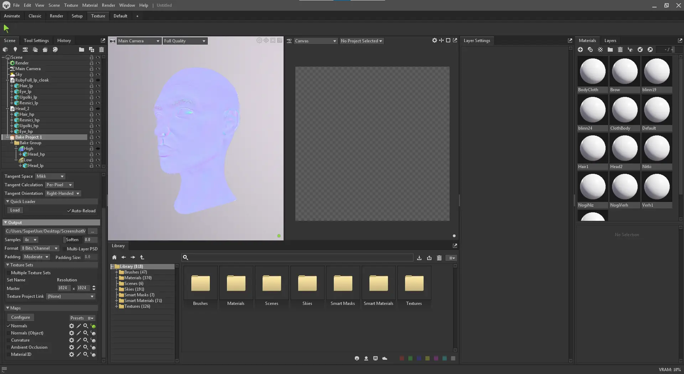Click the Load button in Quick Loader
The height and width of the screenshot is (374, 684).
pos(15,210)
